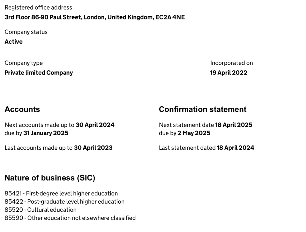Screen dimensions: 306x232
Task: Click the Company status label
Action: pos(26,32)
